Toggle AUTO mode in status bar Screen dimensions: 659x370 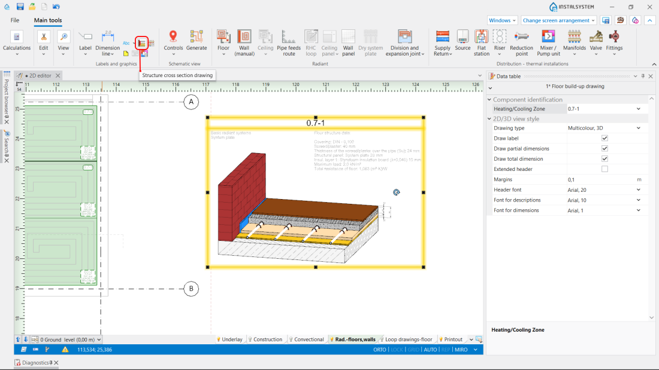tap(430, 350)
